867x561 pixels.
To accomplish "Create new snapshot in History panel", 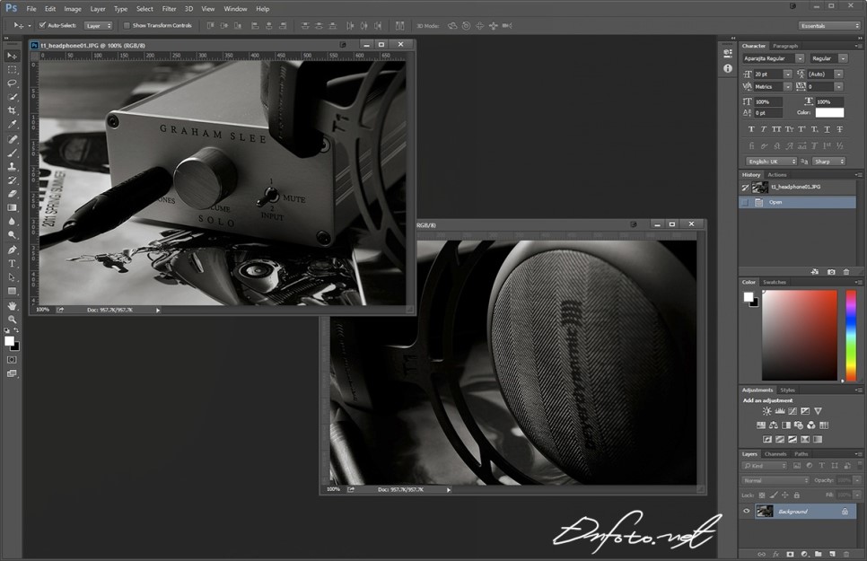I will 831,272.
